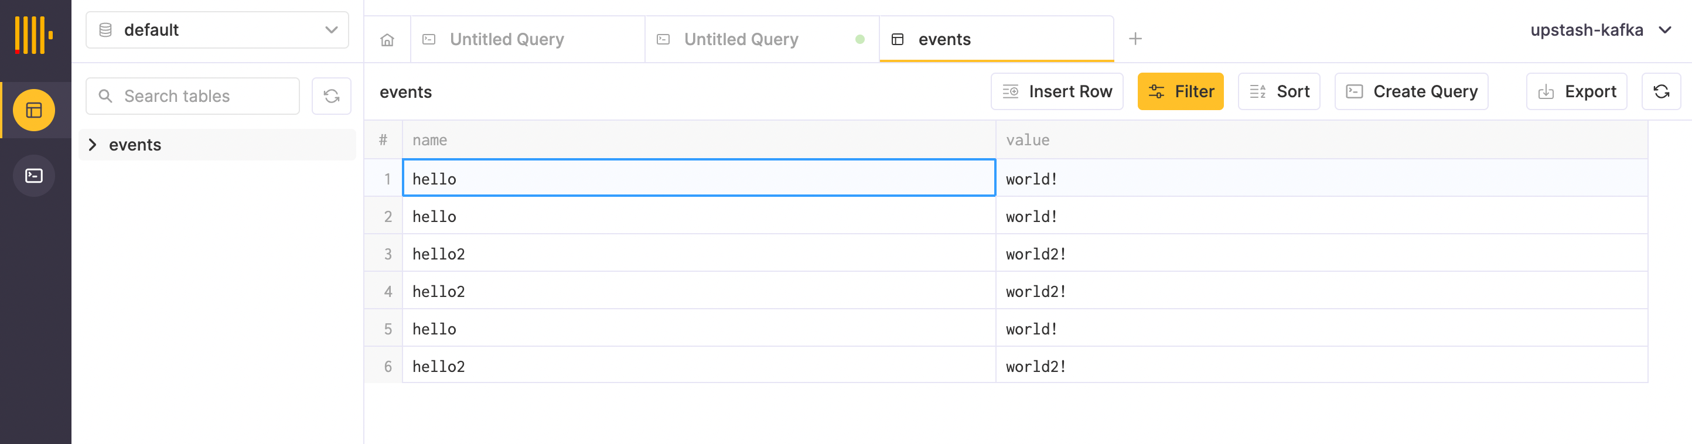Click the home tab icon
This screenshot has height=444, width=1692.
click(x=387, y=40)
